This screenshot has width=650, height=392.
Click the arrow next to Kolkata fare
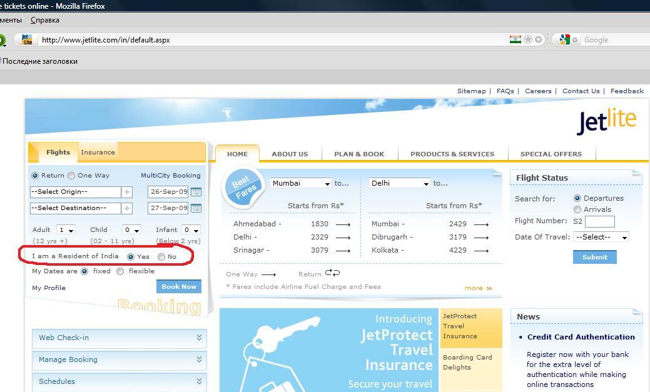(481, 250)
